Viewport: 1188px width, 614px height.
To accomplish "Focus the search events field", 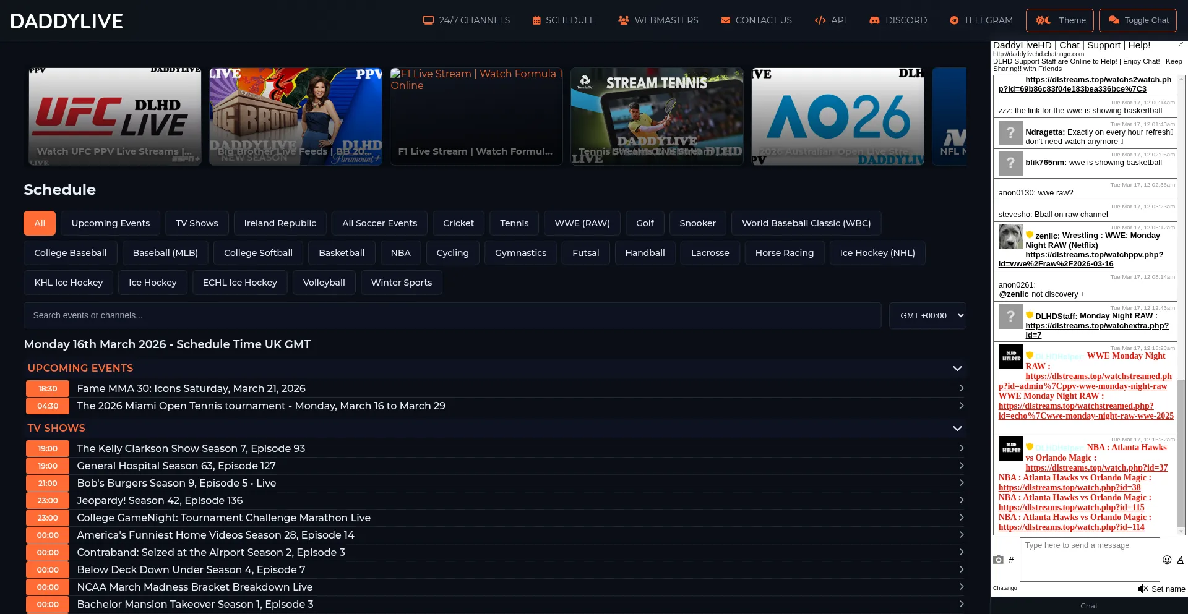I will click(x=452, y=315).
